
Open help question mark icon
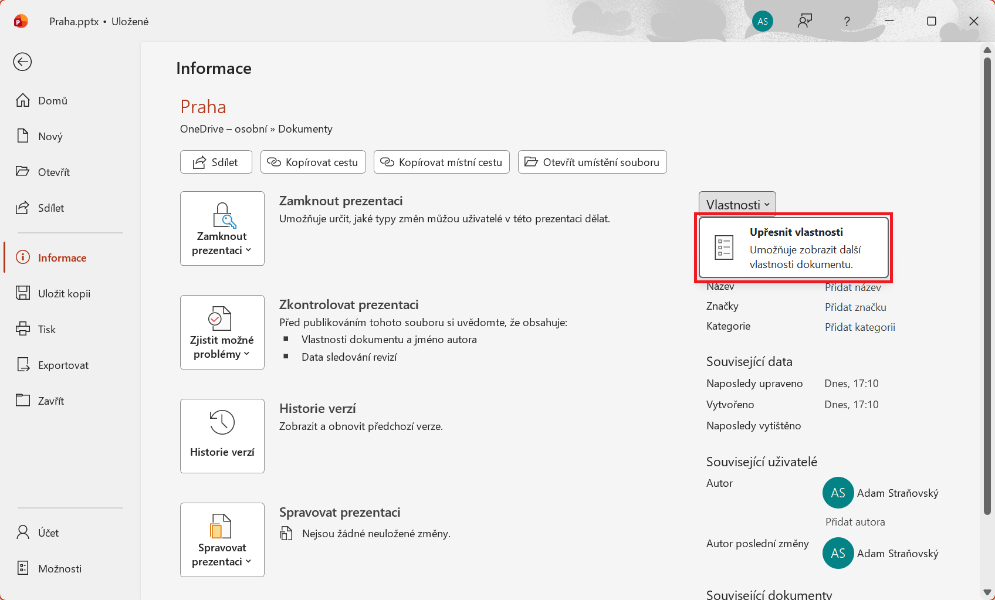tap(847, 21)
